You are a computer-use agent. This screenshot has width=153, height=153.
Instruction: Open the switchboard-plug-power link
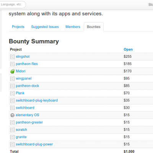(34, 144)
